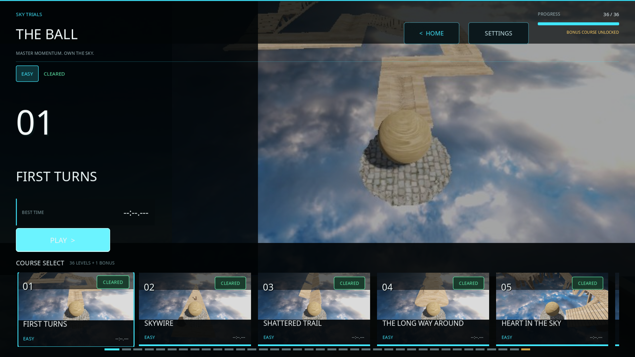Image resolution: width=635 pixels, height=357 pixels.
Task: Click the orange bonus course page marker
Action: pos(526,349)
